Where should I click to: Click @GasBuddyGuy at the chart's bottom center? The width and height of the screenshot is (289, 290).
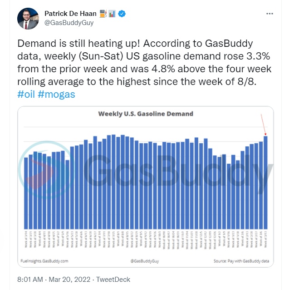click(x=144, y=261)
